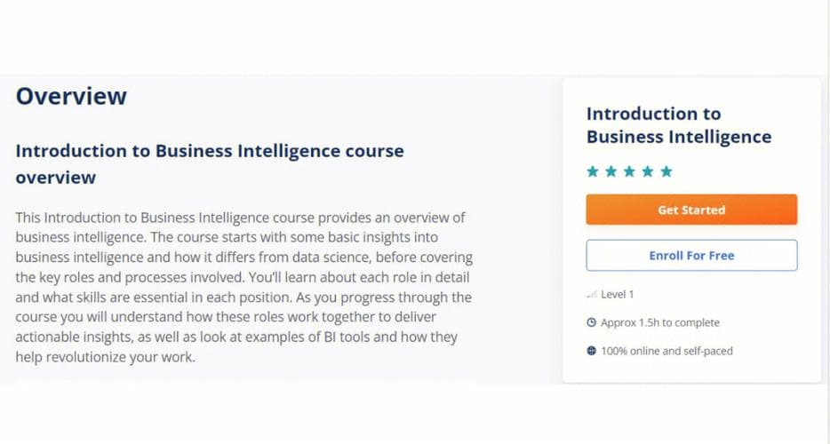This screenshot has height=444, width=830.
Task: Click the course overview subheading
Action: [210, 163]
